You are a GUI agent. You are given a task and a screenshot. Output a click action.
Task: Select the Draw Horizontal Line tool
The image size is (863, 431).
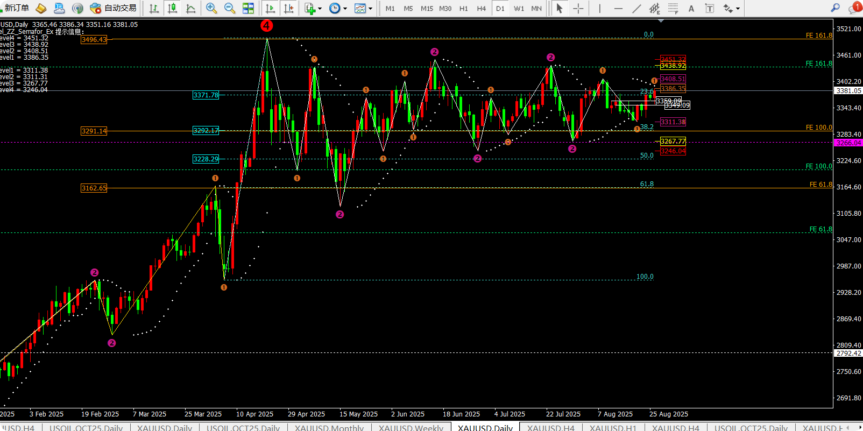(x=618, y=8)
